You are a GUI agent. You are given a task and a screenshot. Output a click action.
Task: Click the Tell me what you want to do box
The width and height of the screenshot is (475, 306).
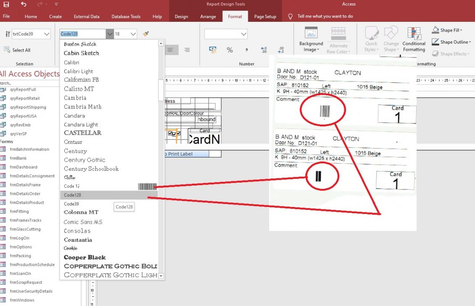325,16
